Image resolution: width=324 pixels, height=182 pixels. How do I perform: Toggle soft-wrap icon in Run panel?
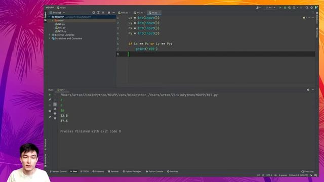point(55,104)
